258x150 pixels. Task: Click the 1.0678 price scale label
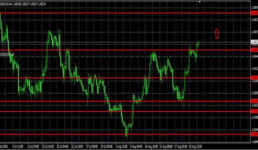(x=255, y=8)
